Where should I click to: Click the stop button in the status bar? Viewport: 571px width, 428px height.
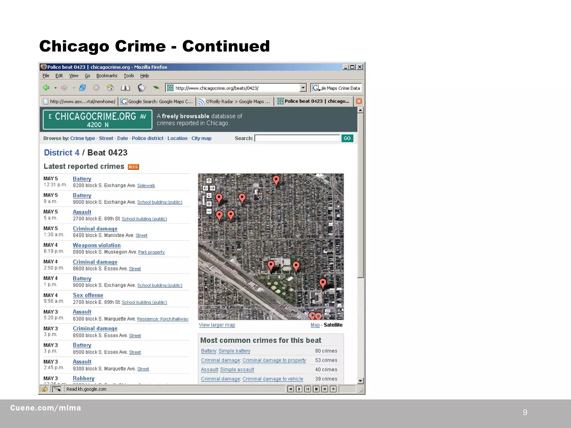pyautogui.click(x=316, y=389)
